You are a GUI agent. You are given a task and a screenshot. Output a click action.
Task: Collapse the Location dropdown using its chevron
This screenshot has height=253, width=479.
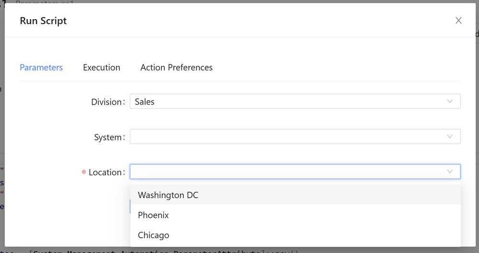(450, 172)
